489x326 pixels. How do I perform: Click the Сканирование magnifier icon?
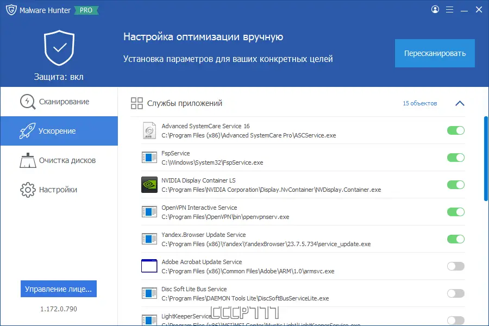[x=28, y=102]
